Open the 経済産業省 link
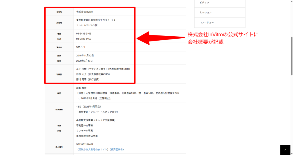This screenshot has width=293, height=155. [117, 149]
